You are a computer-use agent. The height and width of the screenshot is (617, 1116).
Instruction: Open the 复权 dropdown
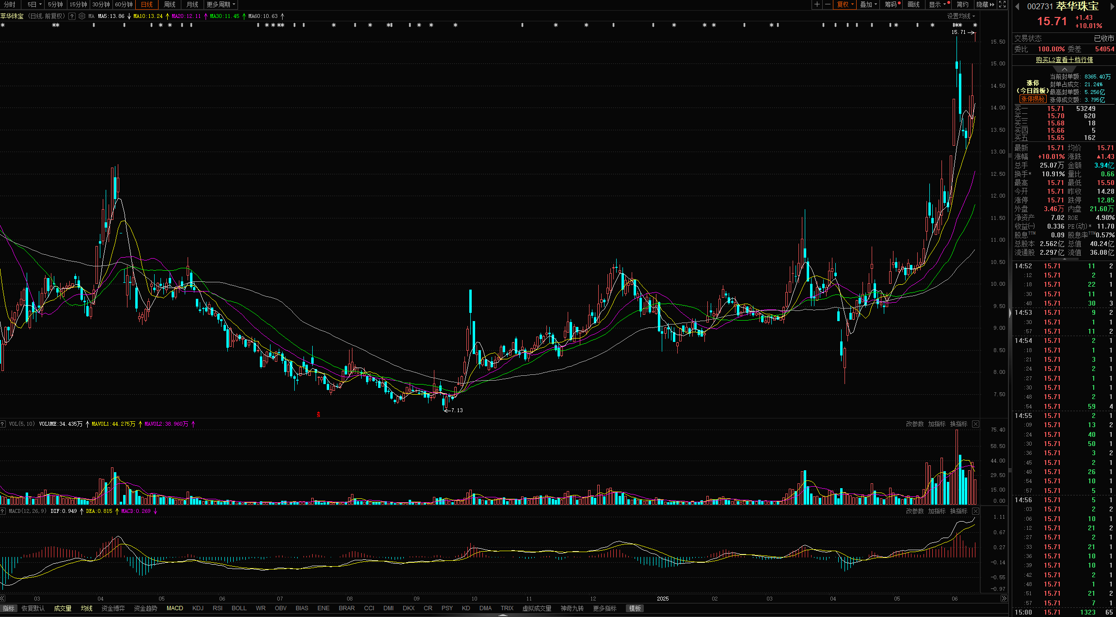[x=845, y=4]
